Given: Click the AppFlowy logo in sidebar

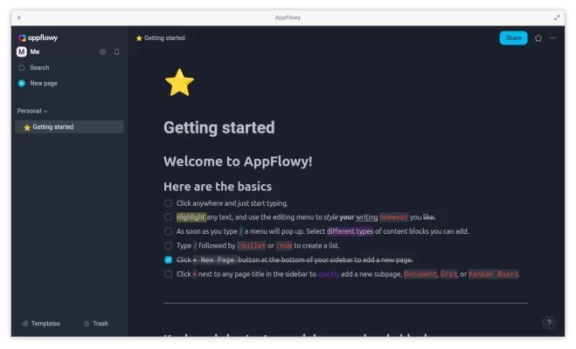Looking at the screenshot, I should coord(38,38).
